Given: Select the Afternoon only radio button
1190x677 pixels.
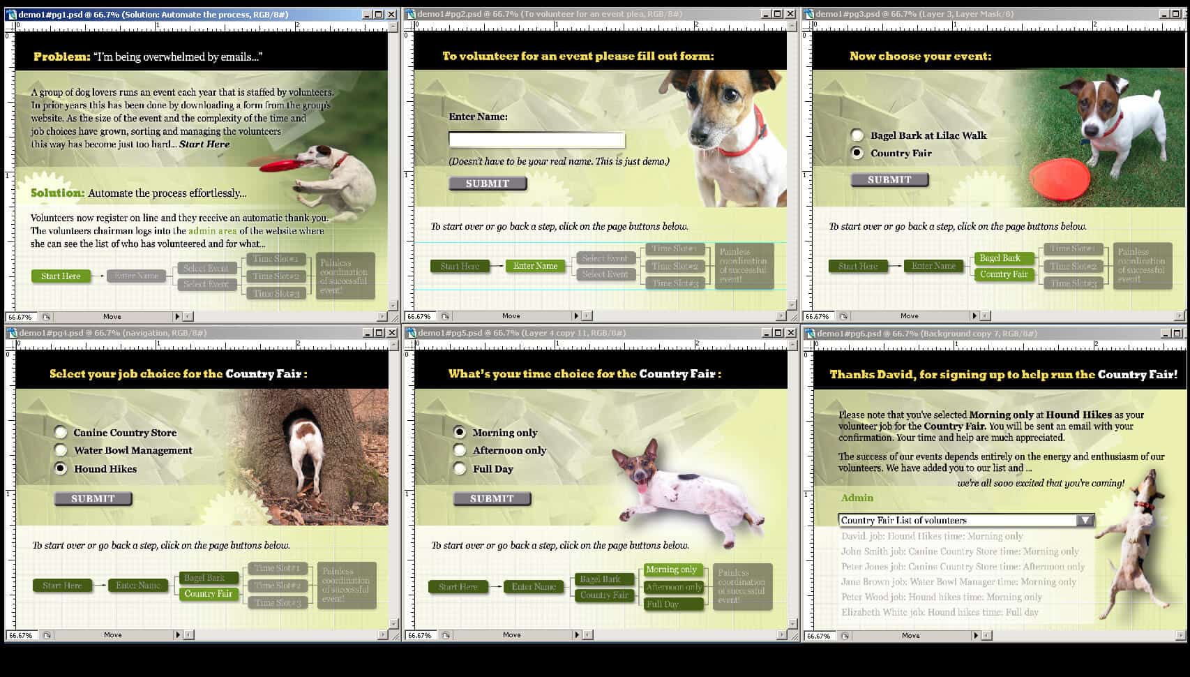Looking at the screenshot, I should pyautogui.click(x=460, y=450).
